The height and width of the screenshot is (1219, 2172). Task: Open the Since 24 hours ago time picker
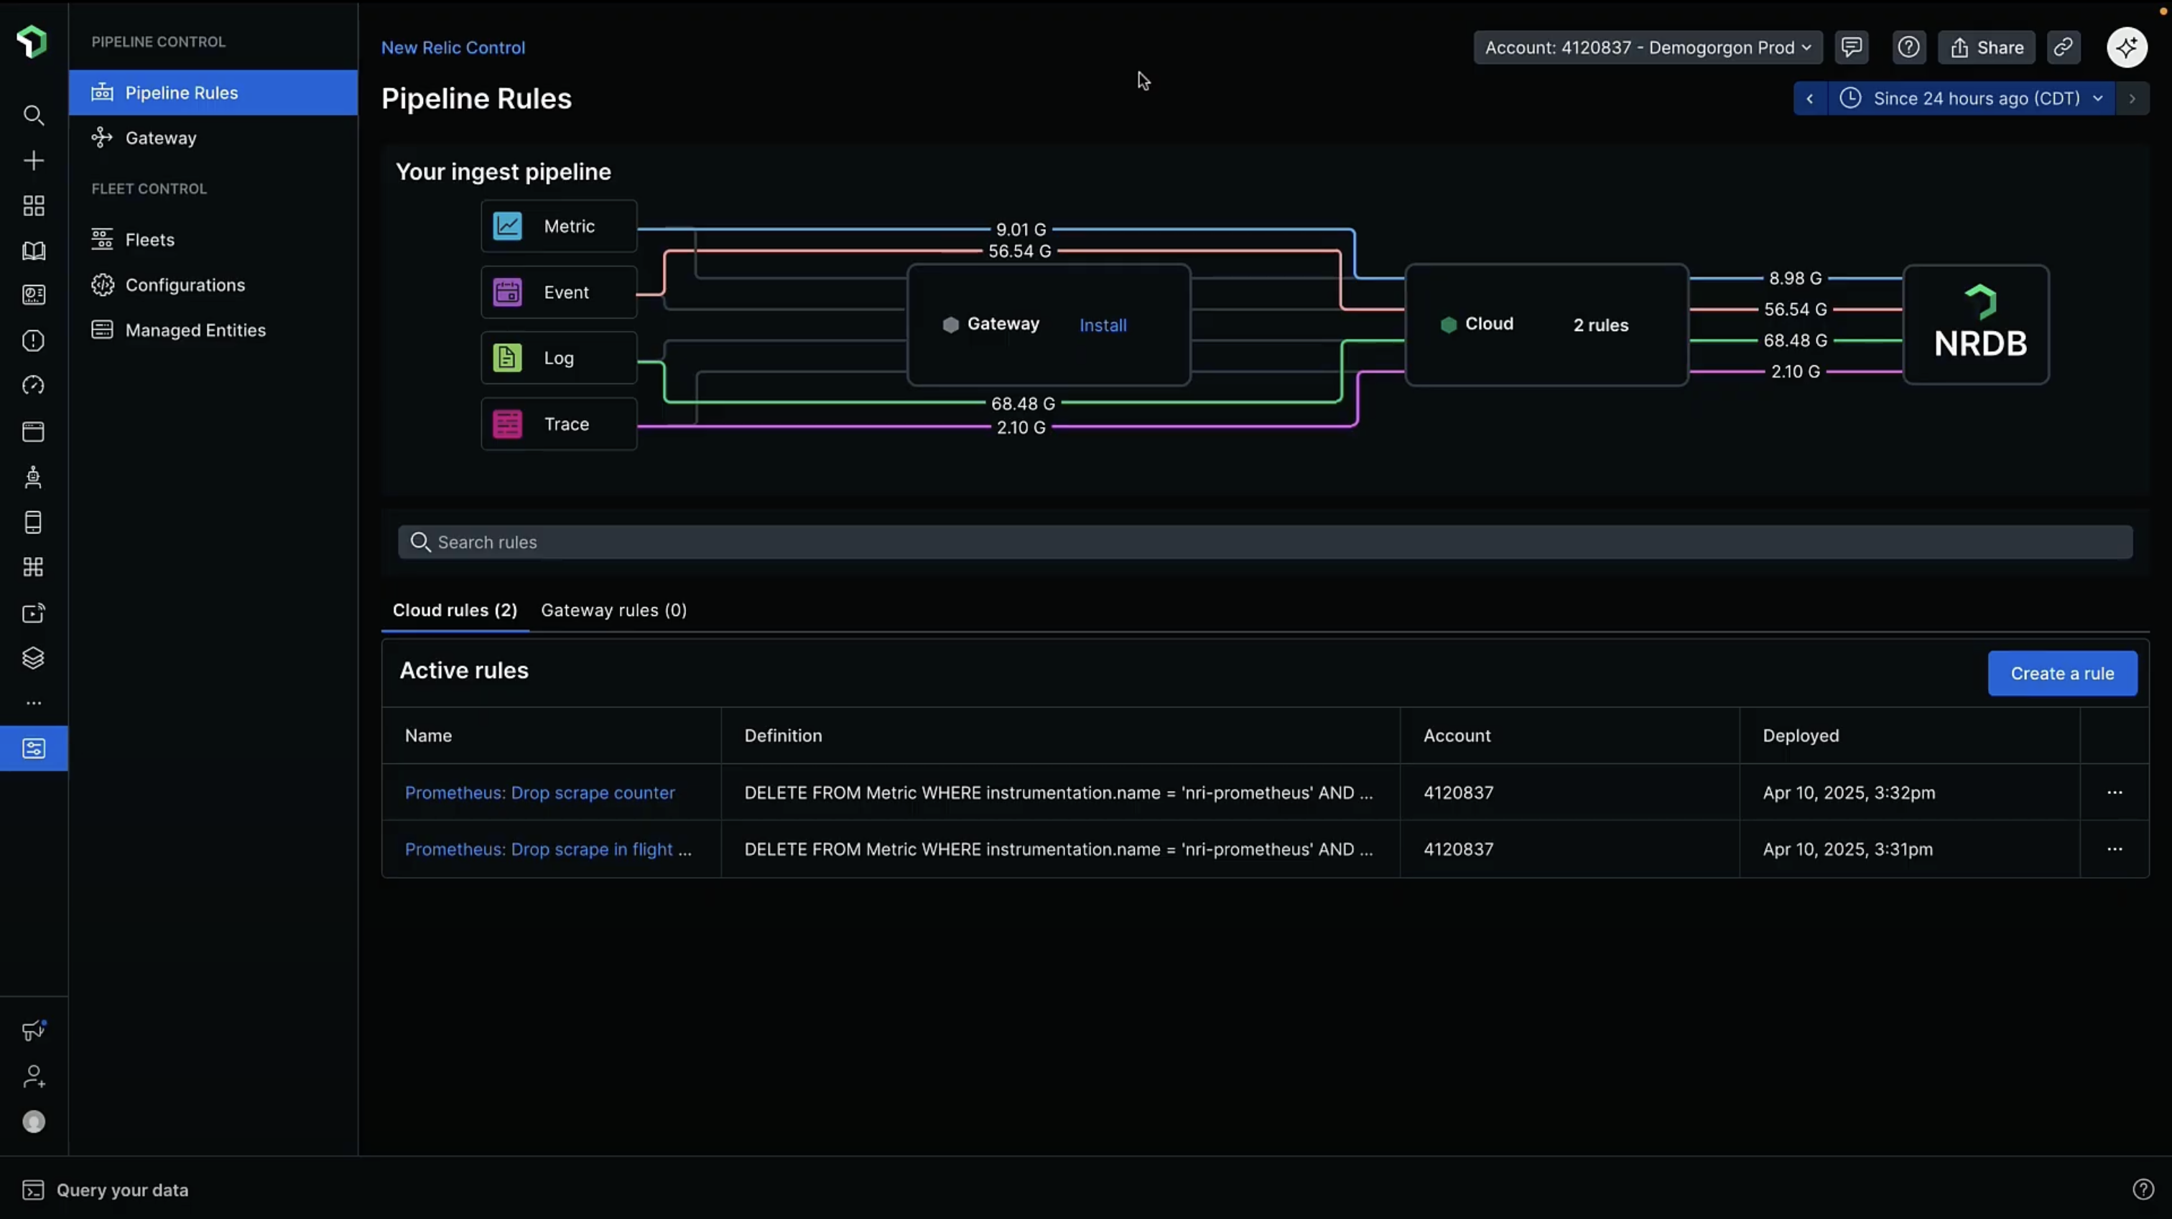(x=1975, y=98)
